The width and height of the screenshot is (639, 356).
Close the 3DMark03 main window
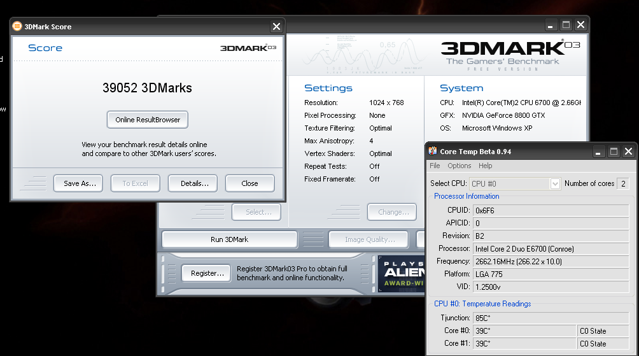(580, 25)
